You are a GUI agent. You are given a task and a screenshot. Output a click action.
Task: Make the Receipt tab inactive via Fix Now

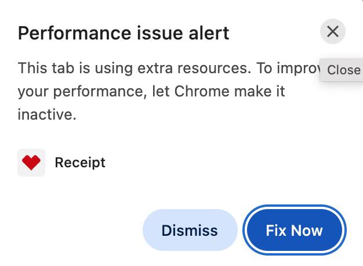tap(295, 230)
